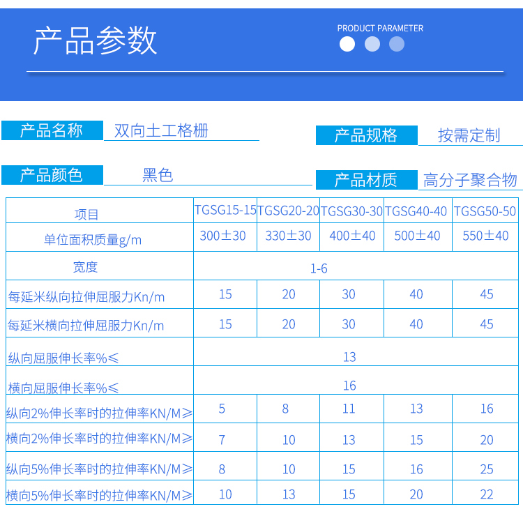
Task: Click the 横向5%伸长率时的拉伸率KN/M≥ label
Action: (x=100, y=496)
